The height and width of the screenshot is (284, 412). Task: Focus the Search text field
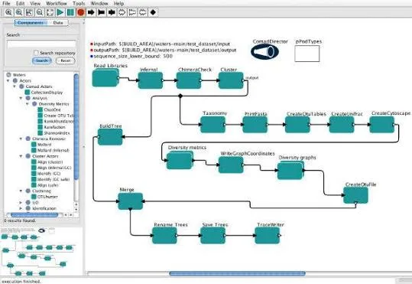click(x=41, y=44)
